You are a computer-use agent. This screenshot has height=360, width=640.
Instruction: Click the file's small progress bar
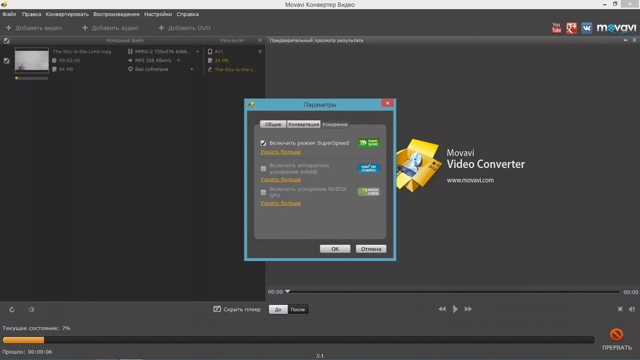[32, 78]
